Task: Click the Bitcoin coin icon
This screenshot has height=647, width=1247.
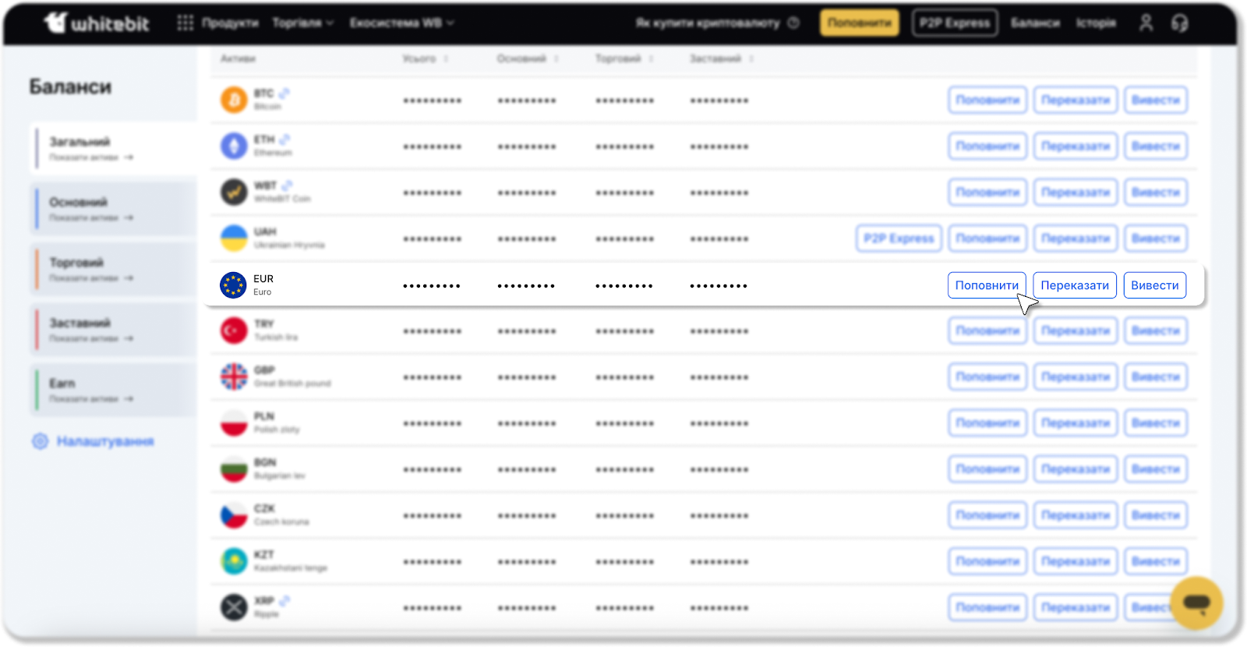Action: pos(234,100)
